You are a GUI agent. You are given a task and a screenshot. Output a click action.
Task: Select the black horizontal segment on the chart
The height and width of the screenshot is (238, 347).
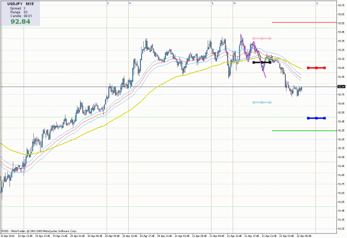pos(262,62)
